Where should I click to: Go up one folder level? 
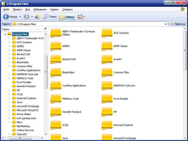tap(37, 17)
